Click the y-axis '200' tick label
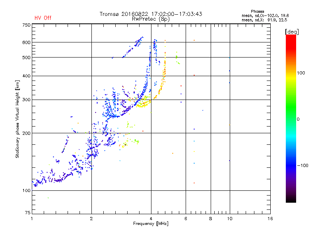 coord(26,133)
